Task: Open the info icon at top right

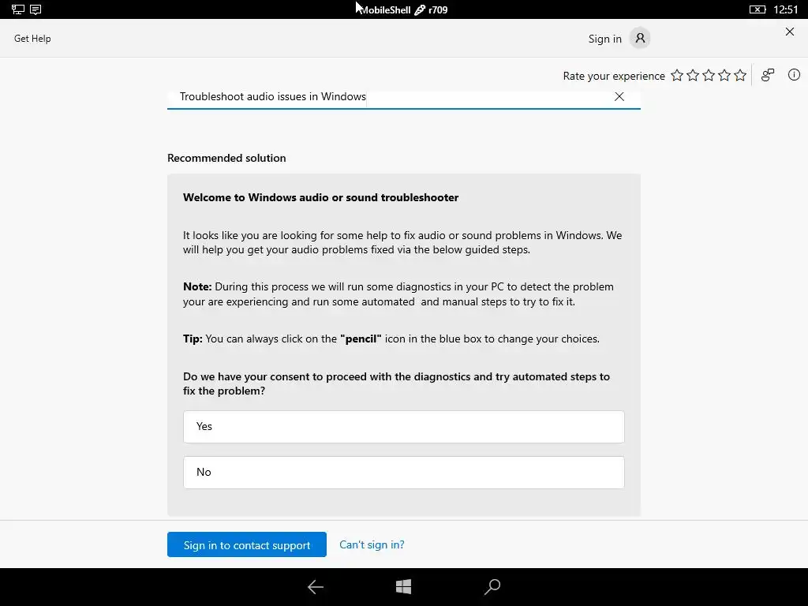Action: tap(794, 75)
